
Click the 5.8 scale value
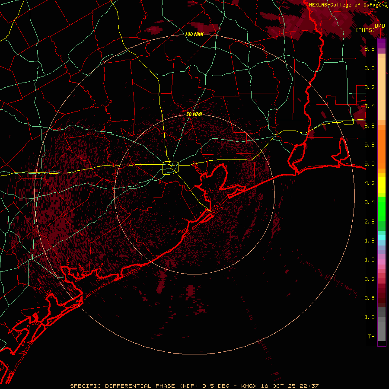point(370,144)
